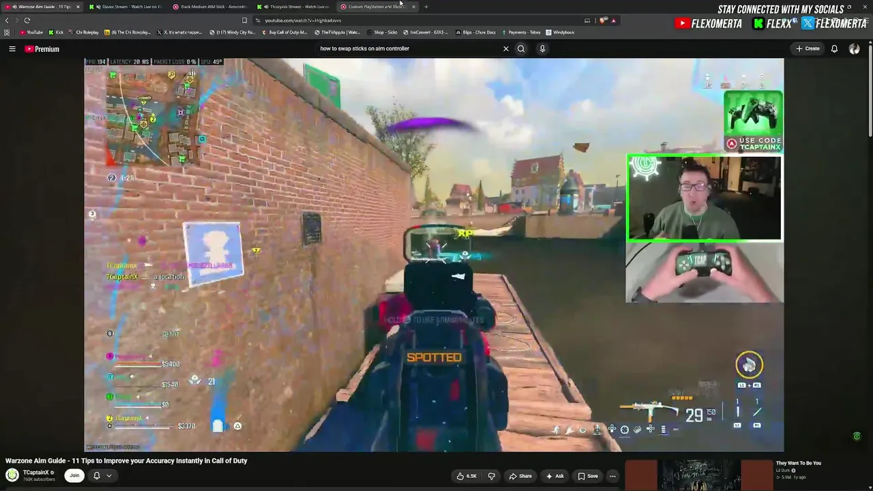Run search with magnifier icon
This screenshot has height=491, width=873.
pyautogui.click(x=521, y=48)
